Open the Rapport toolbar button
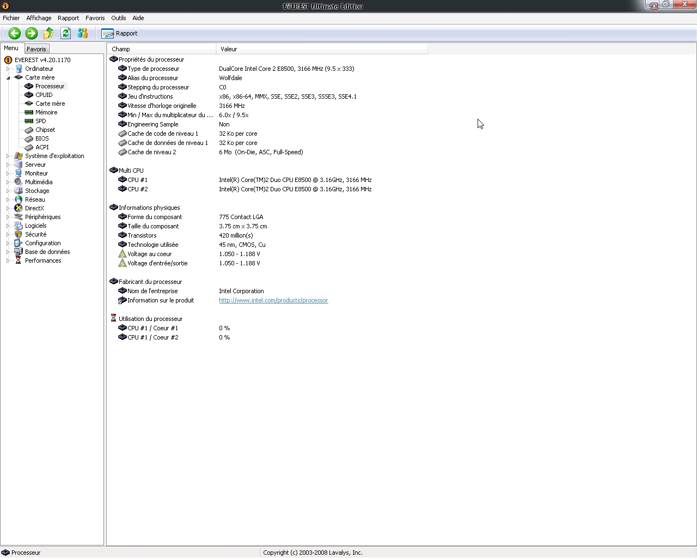Screen dimensions: 697x558 tap(119, 33)
